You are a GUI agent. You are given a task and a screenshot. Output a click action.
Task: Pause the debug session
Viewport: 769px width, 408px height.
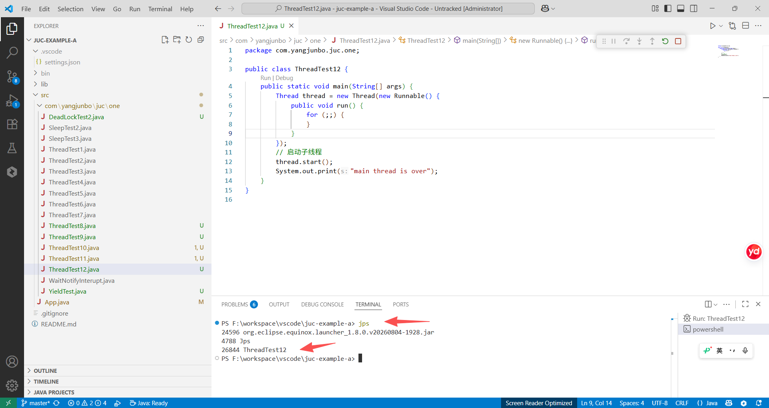pyautogui.click(x=614, y=41)
